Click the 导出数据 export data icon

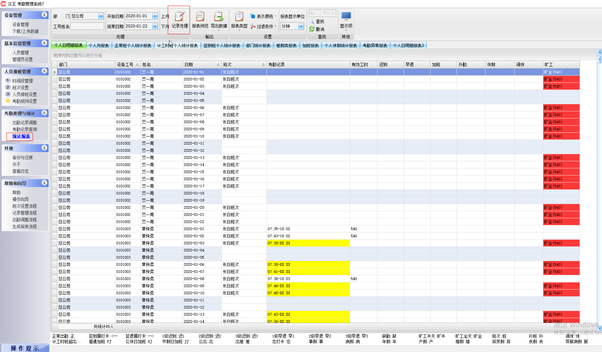(x=219, y=16)
